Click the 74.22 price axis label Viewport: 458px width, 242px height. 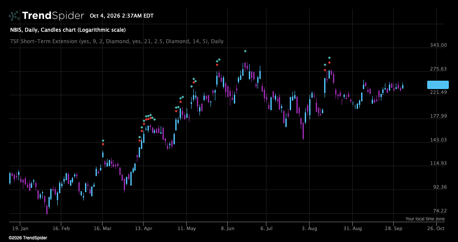click(440, 211)
